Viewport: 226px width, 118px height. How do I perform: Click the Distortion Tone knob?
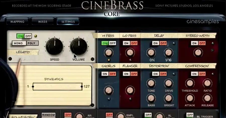coord(151,83)
